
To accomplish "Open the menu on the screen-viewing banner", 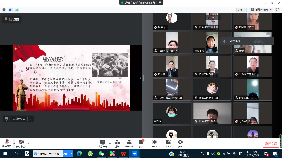I will pos(160,3).
